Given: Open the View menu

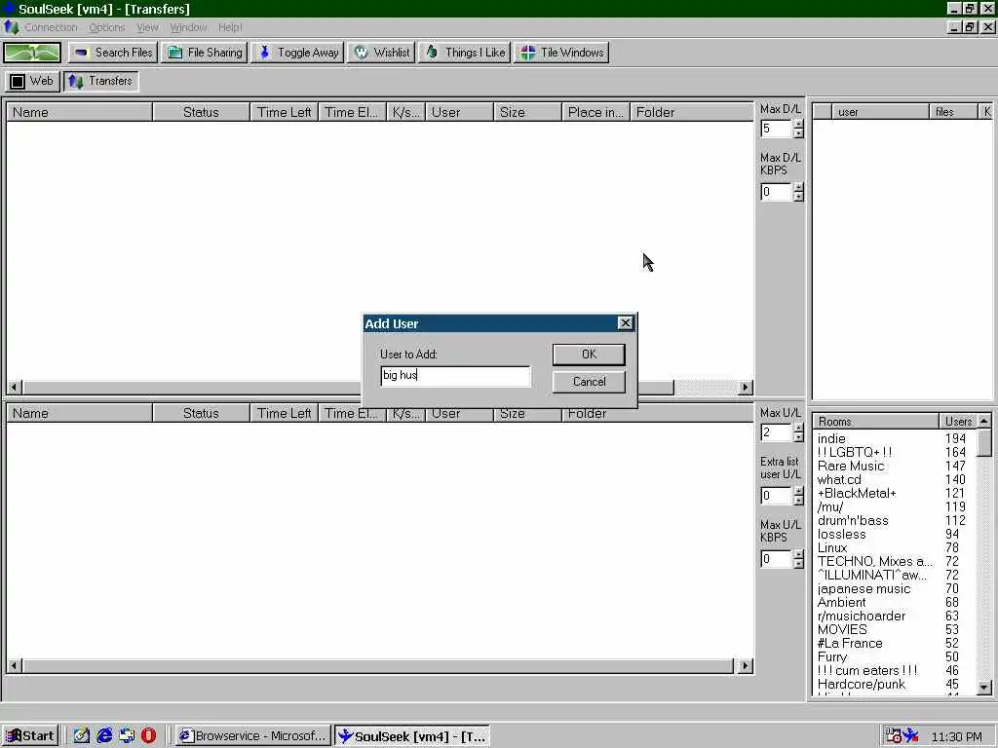Looking at the screenshot, I should coord(147,27).
